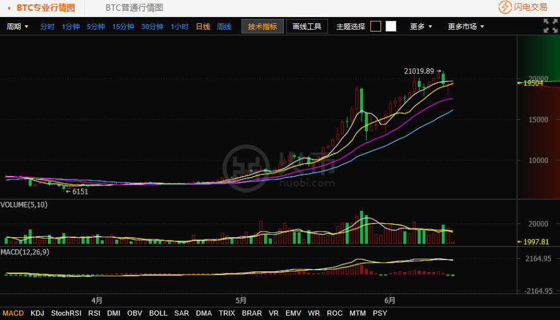Select the 15分钟 interval
The height and width of the screenshot is (320, 560).
[123, 27]
